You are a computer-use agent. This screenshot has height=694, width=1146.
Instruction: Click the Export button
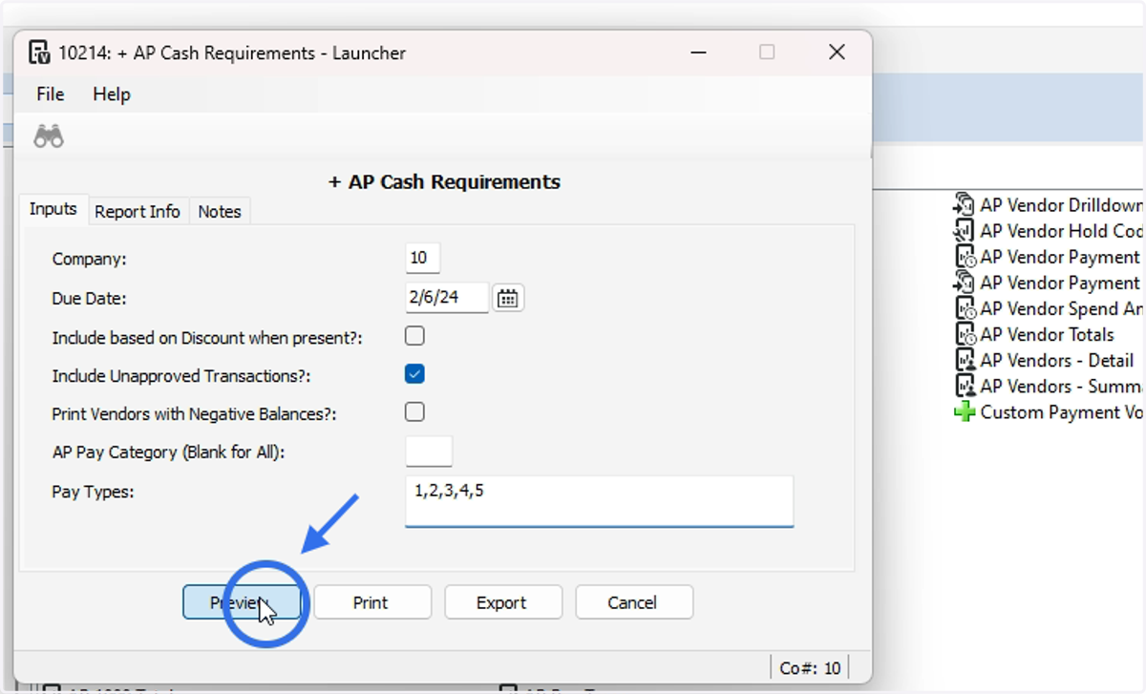coord(501,602)
